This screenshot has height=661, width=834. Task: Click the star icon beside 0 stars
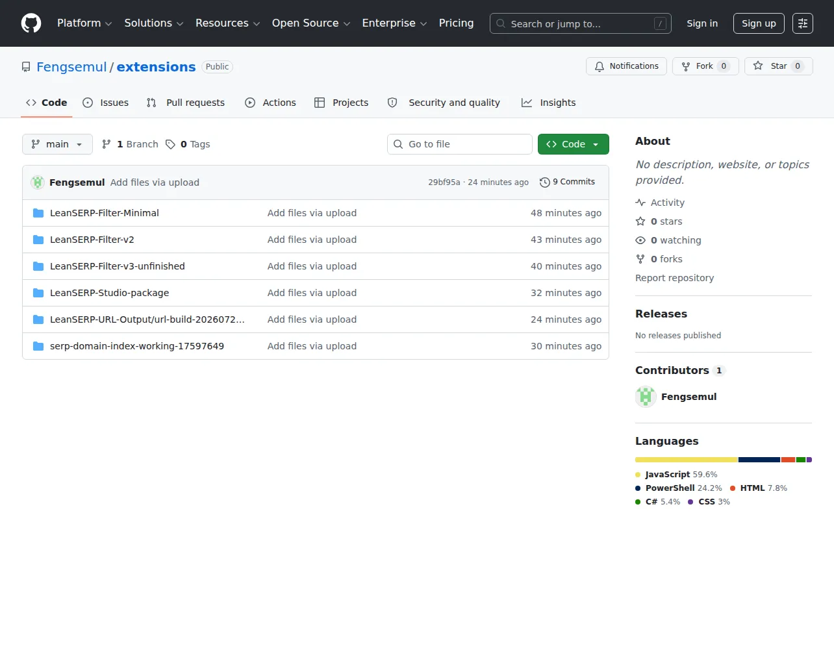640,221
